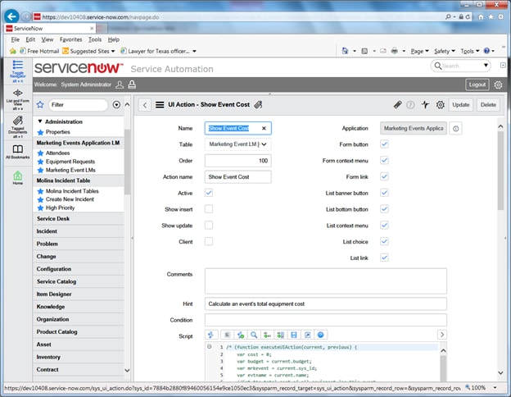Click the Update button
This screenshot has width=511, height=397.
tap(460, 105)
